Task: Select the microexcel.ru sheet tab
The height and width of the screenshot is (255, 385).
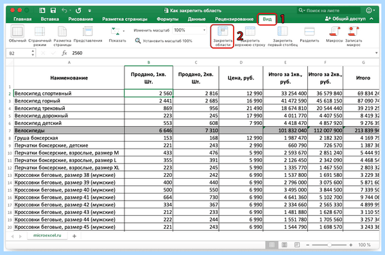Action: [47, 235]
